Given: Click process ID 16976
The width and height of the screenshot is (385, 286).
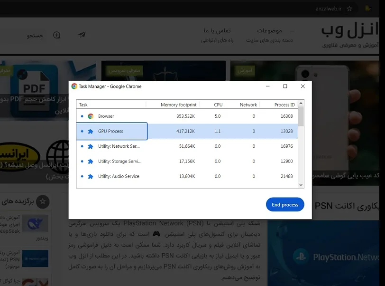Looking at the screenshot, I should [287, 146].
